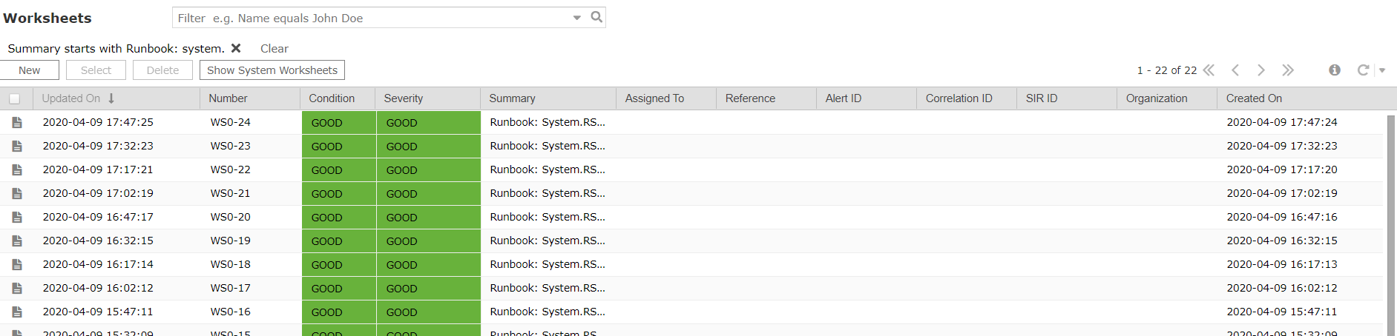Go to the previous page of results
Image resolution: width=1397 pixels, height=336 pixels.
pos(1235,70)
